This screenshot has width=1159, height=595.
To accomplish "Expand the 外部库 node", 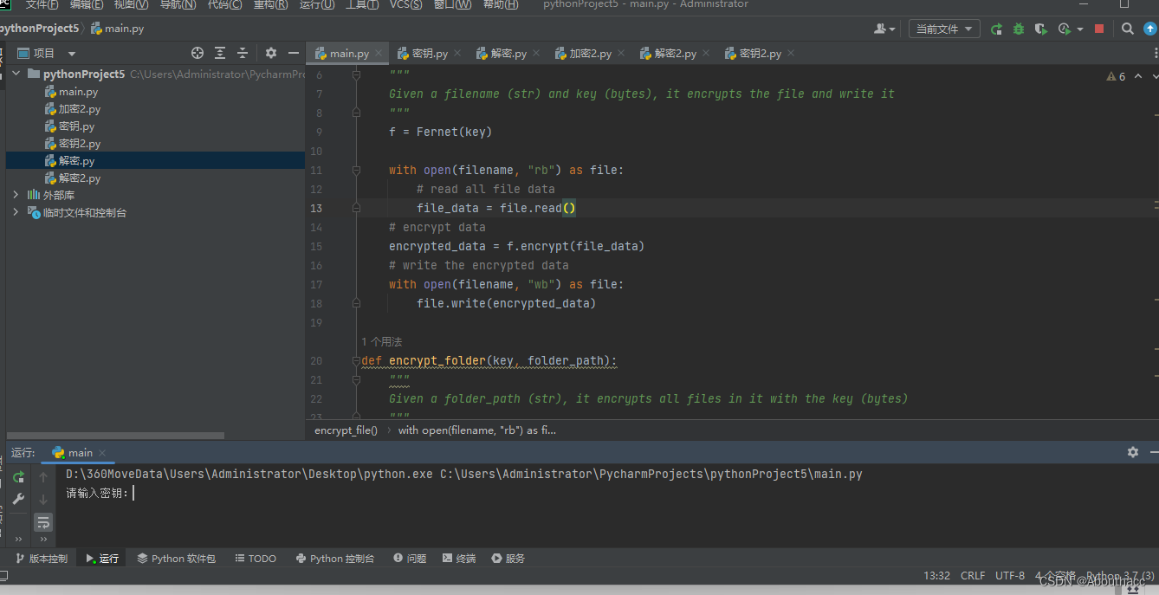I will (x=16, y=195).
